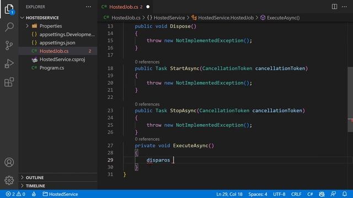Click the flame icon in status bar

point(34,194)
